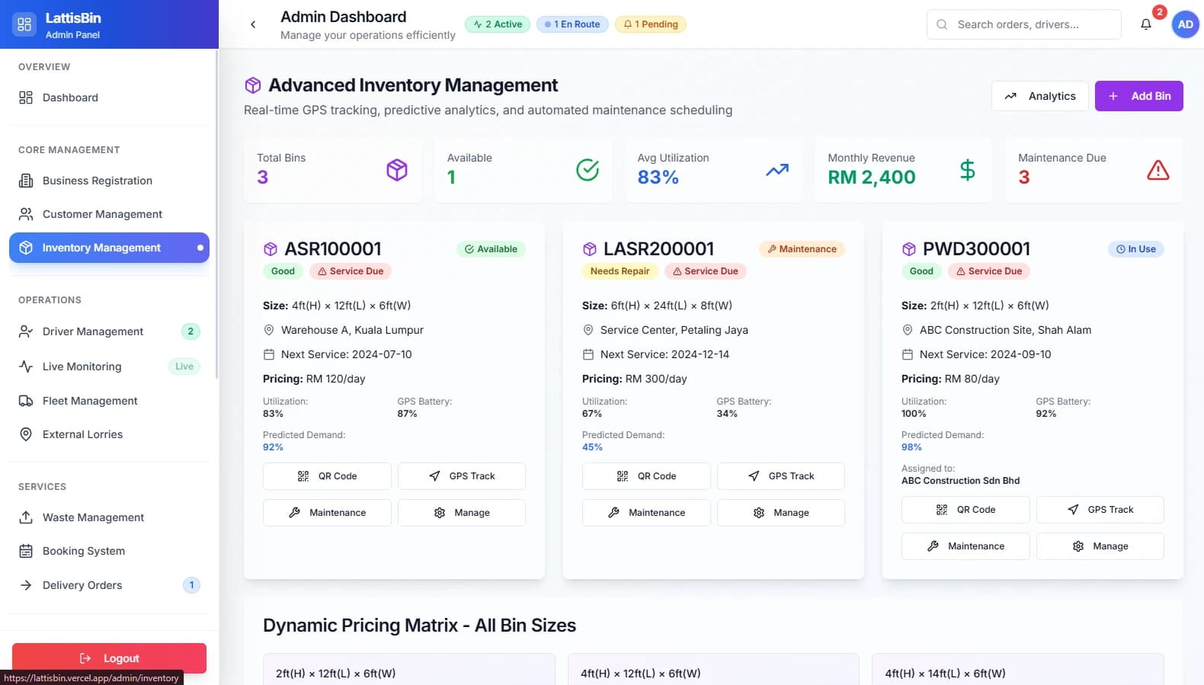Open Fleet Management from the sidebar
This screenshot has height=685, width=1204.
click(90, 401)
